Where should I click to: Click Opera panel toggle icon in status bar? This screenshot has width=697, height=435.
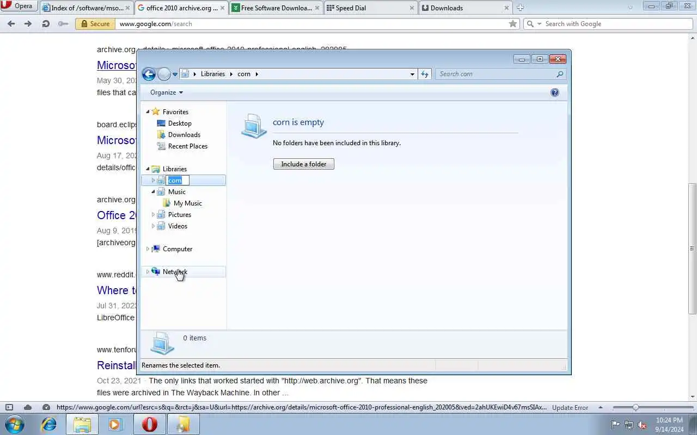click(x=9, y=407)
